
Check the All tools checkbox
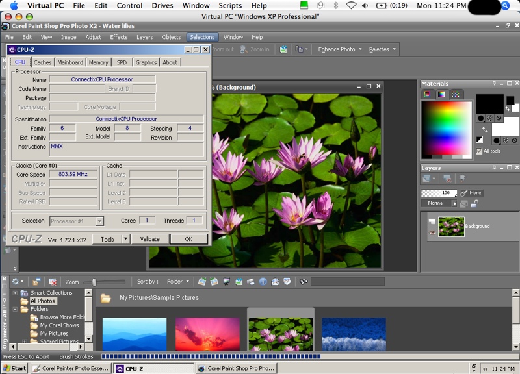click(479, 151)
